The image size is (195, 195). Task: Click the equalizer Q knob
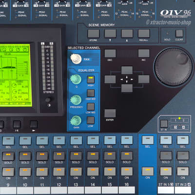[x=76, y=79]
